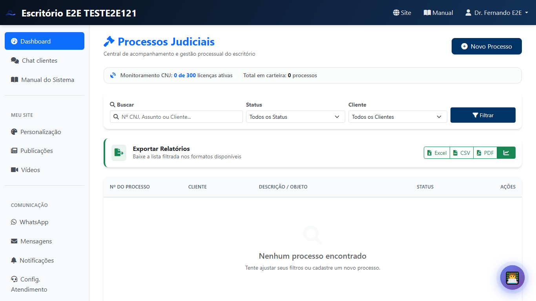The width and height of the screenshot is (536, 301).
Task: Click the Chat clientes speech bubbles icon
Action: click(15, 60)
